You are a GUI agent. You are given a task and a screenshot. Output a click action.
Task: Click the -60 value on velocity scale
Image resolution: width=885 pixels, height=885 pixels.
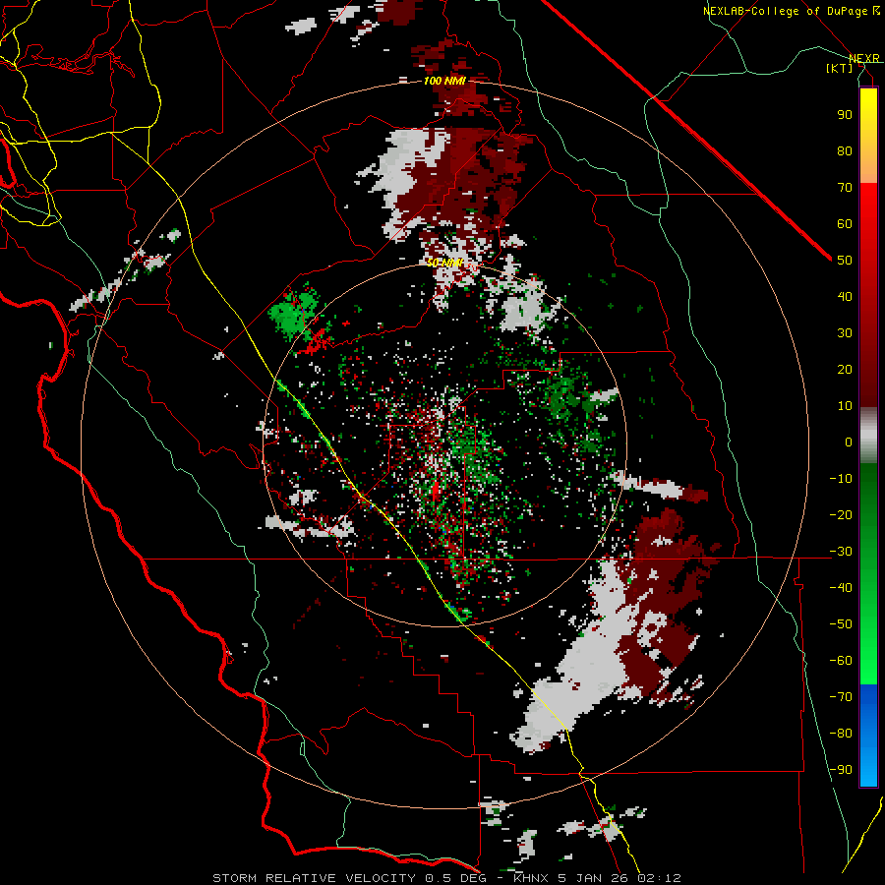(x=841, y=661)
